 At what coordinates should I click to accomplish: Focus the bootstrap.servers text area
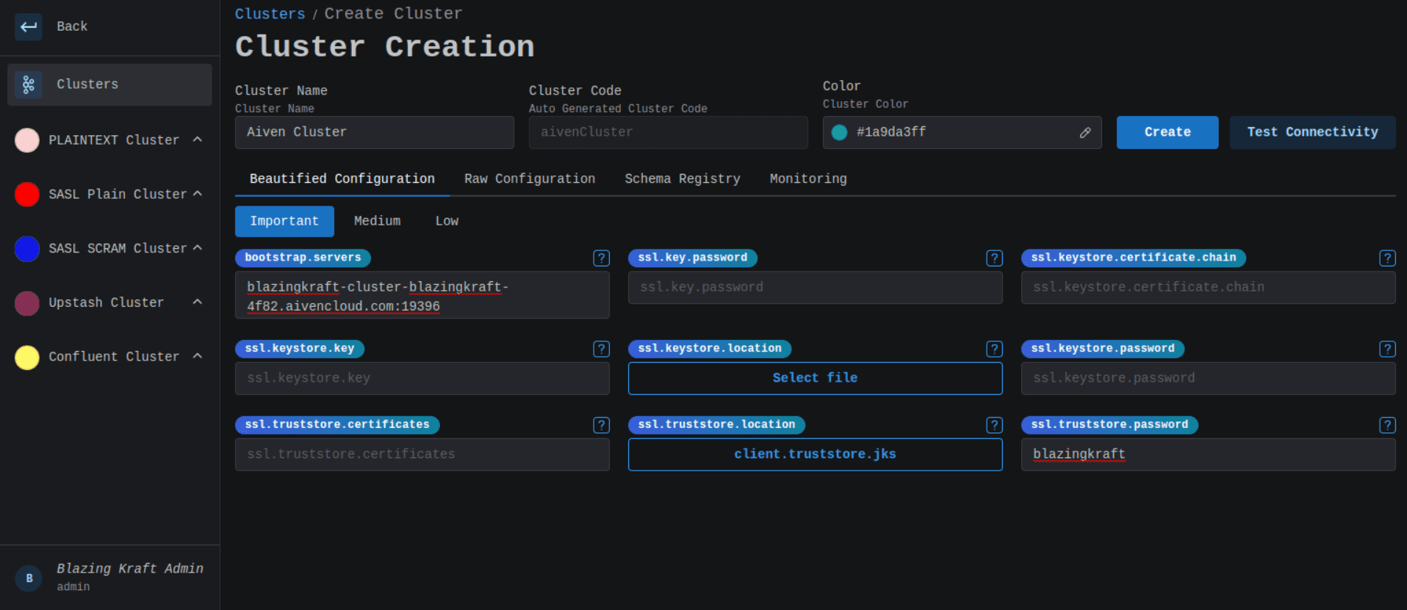click(422, 295)
